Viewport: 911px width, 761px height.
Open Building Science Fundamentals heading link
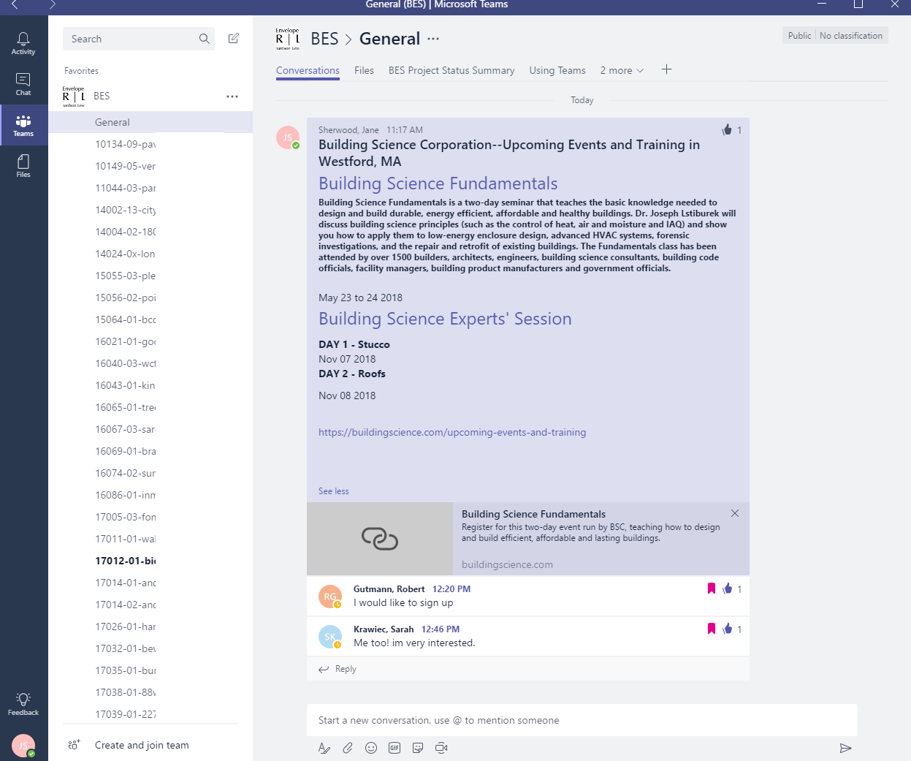pos(438,183)
